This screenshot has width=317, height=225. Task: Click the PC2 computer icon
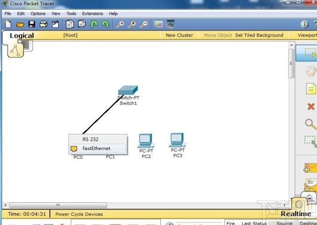click(x=146, y=141)
